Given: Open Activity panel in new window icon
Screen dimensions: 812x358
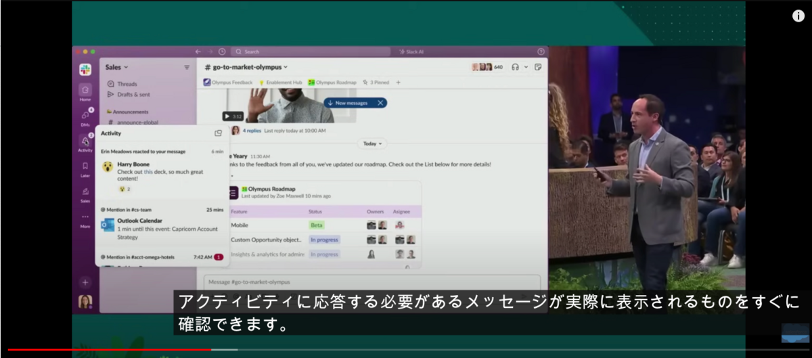Looking at the screenshot, I should pos(218,133).
